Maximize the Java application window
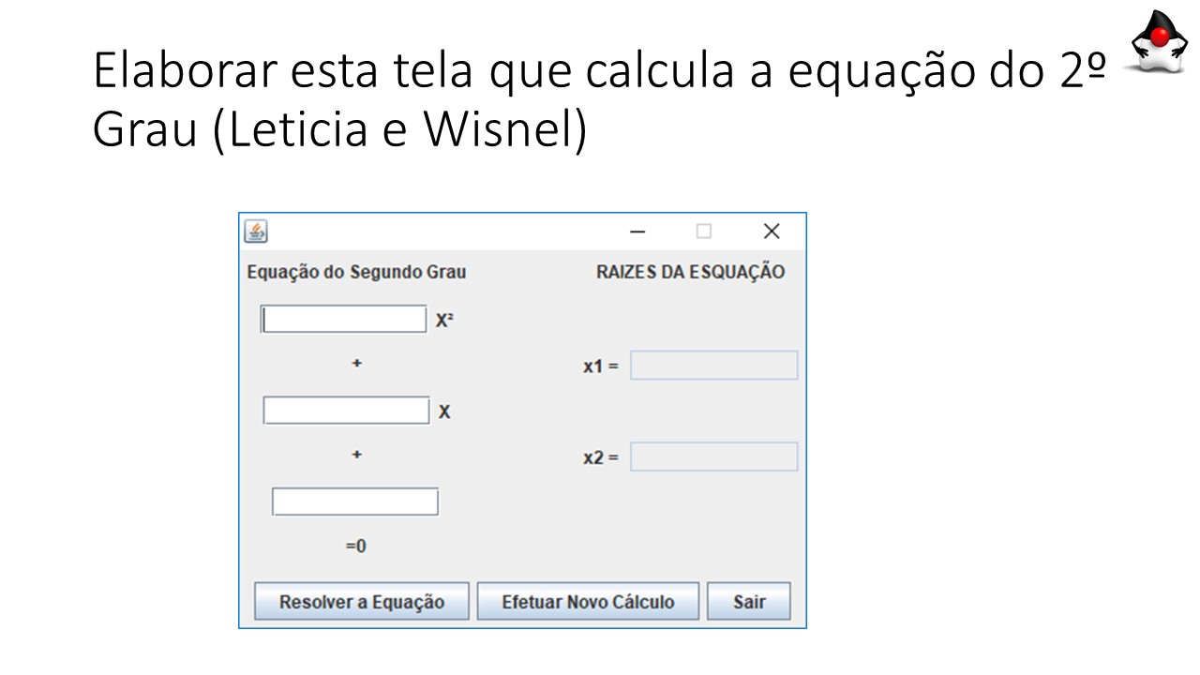 703,232
